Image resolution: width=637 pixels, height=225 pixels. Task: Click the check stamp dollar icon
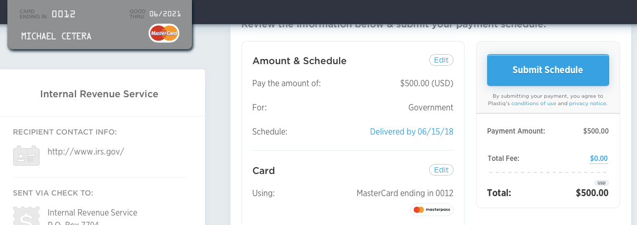point(26,216)
